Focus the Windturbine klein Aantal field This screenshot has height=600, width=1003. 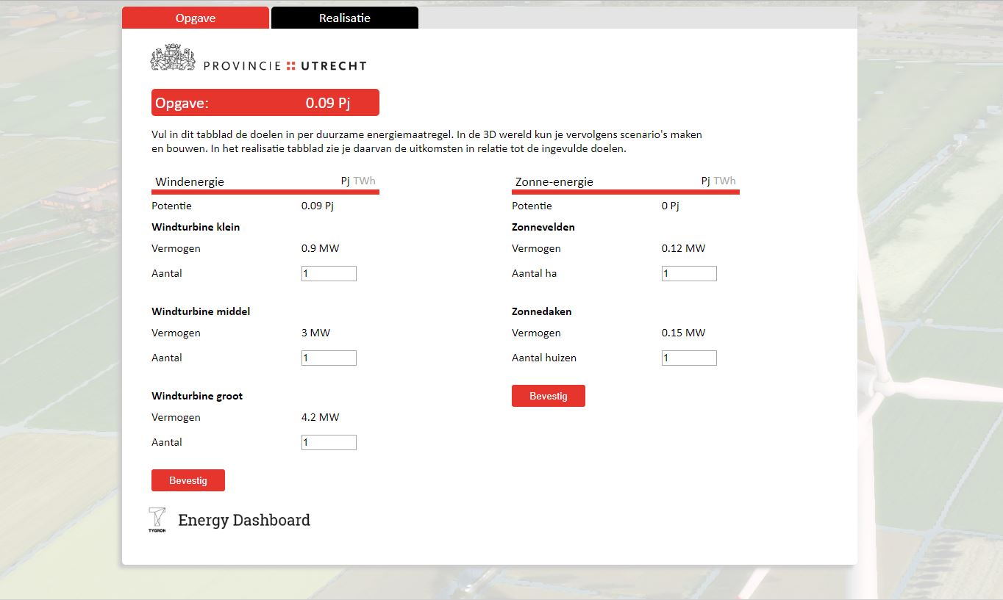tap(329, 273)
